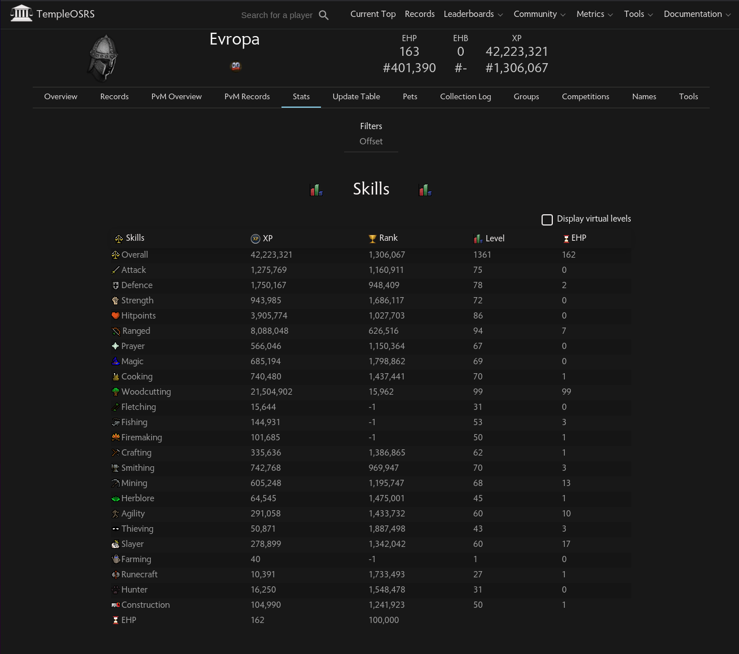Sort table by Level column header
Viewport: 739px width, 654px height.
click(489, 238)
